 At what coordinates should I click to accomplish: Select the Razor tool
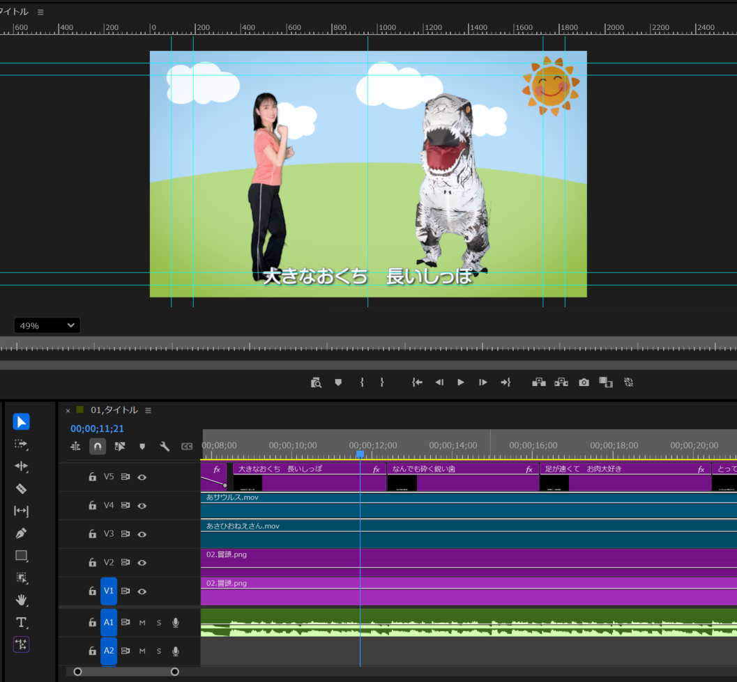point(21,488)
